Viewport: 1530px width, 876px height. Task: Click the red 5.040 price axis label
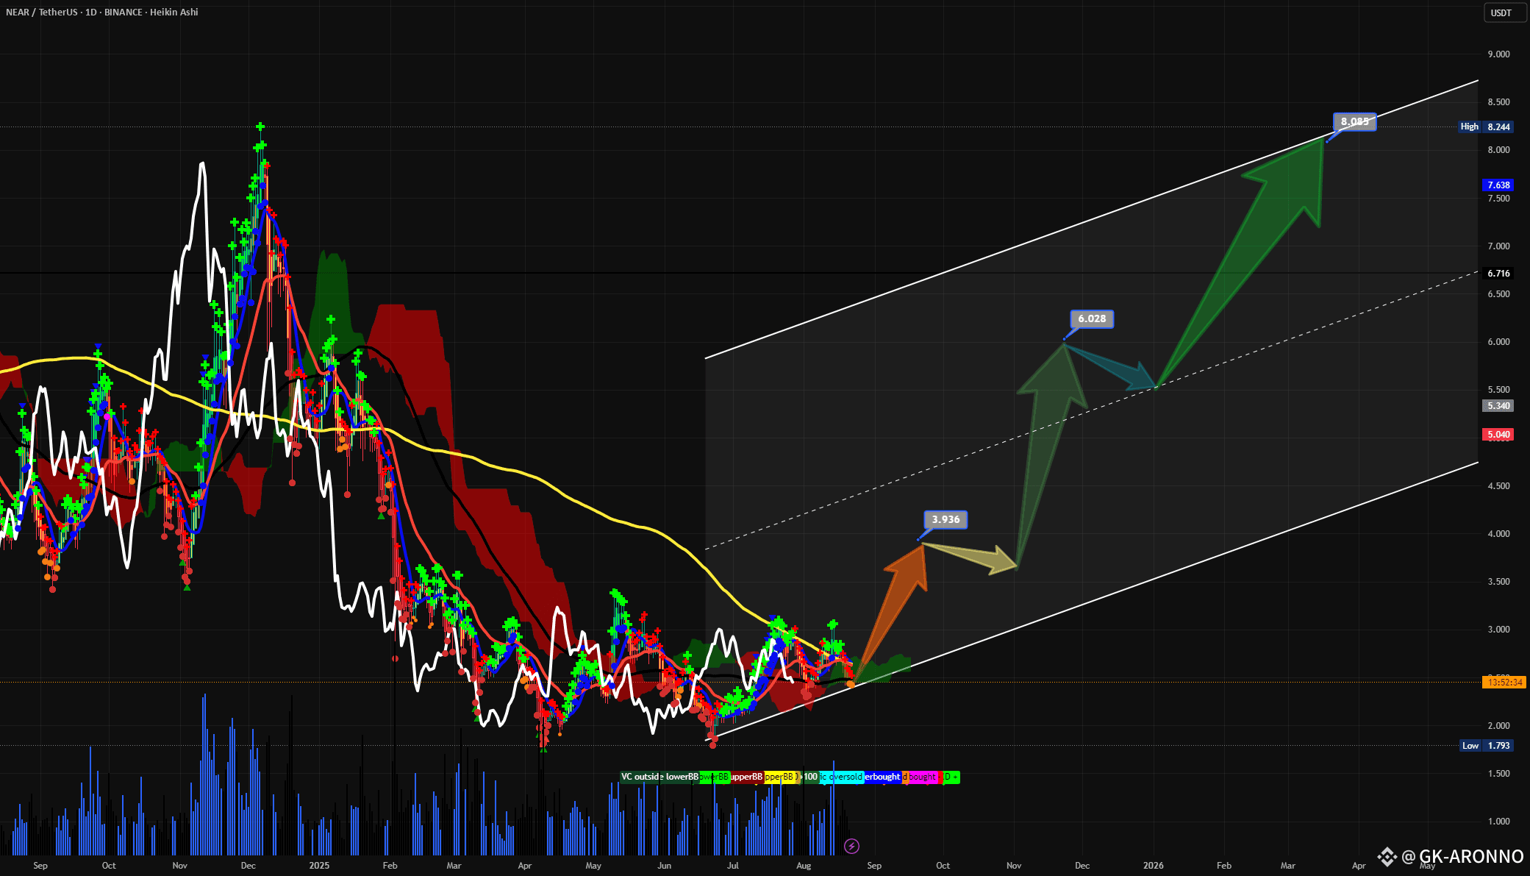[x=1498, y=434]
